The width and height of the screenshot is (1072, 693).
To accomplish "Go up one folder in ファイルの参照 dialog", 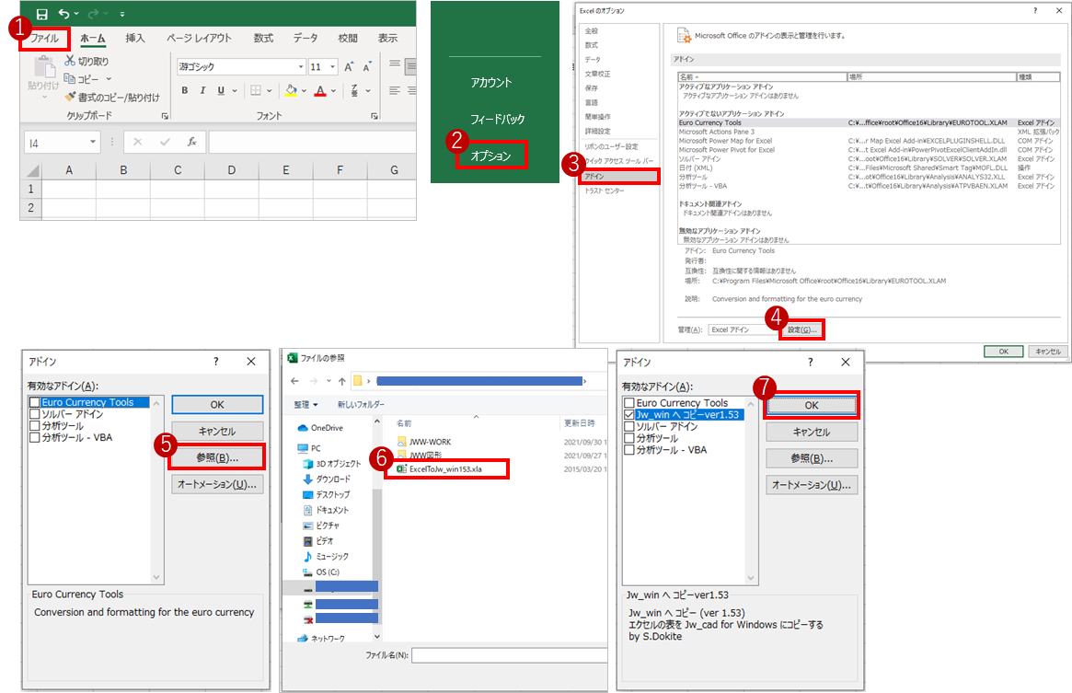I will (x=341, y=381).
